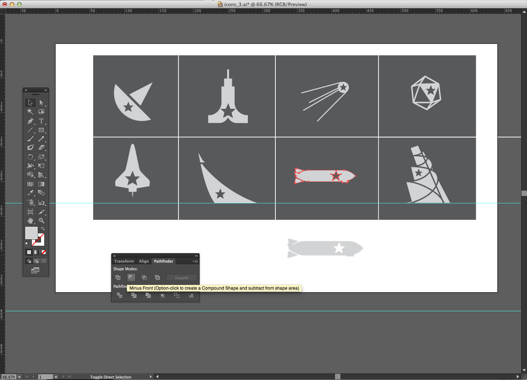This screenshot has height=380, width=527.
Task: Click the Fill color swatch
Action: click(31, 233)
